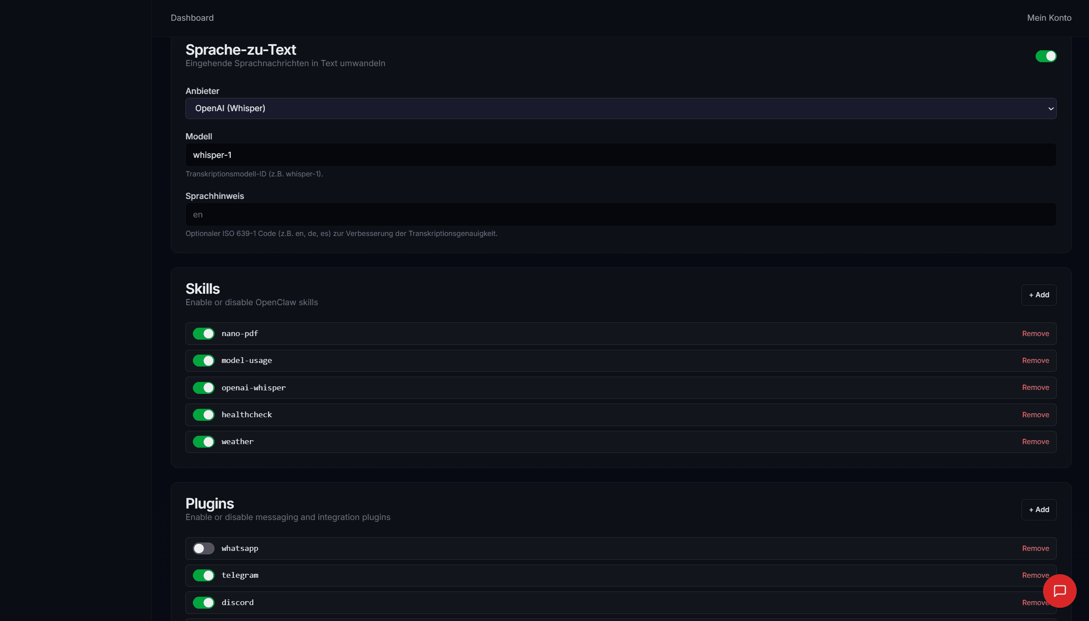Viewport: 1089px width, 621px height.
Task: Add a new skill with + Add
Action: (1039, 295)
